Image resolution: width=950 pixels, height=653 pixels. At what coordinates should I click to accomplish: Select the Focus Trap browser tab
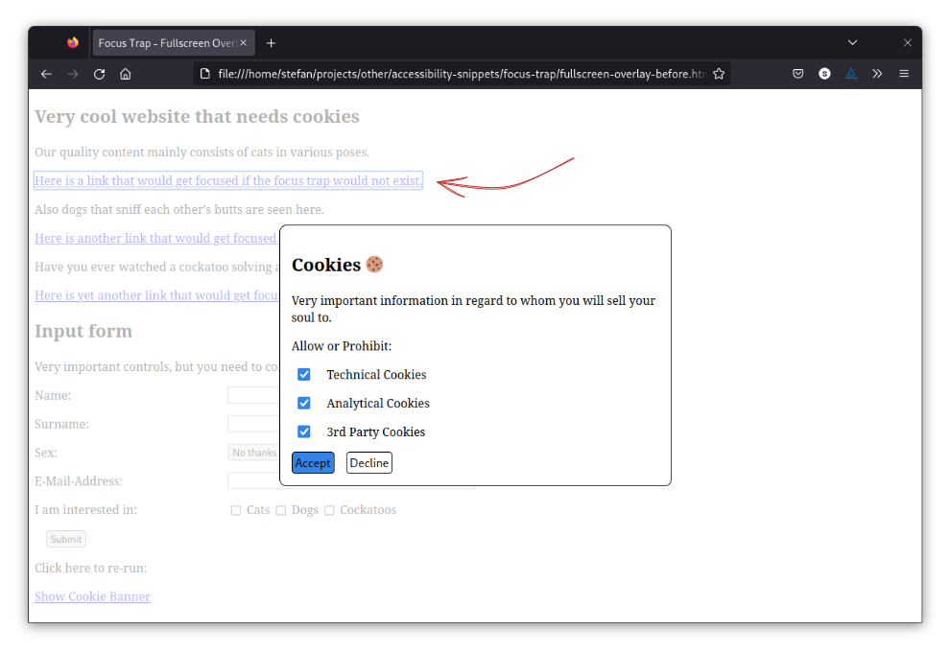pyautogui.click(x=166, y=43)
